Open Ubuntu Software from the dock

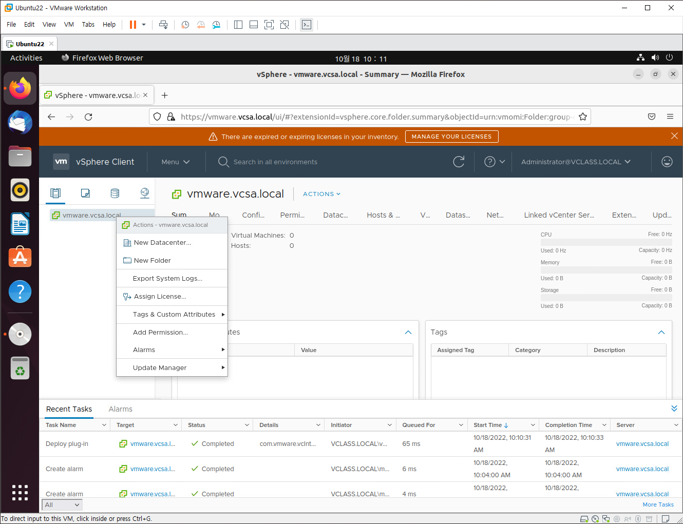(x=20, y=258)
